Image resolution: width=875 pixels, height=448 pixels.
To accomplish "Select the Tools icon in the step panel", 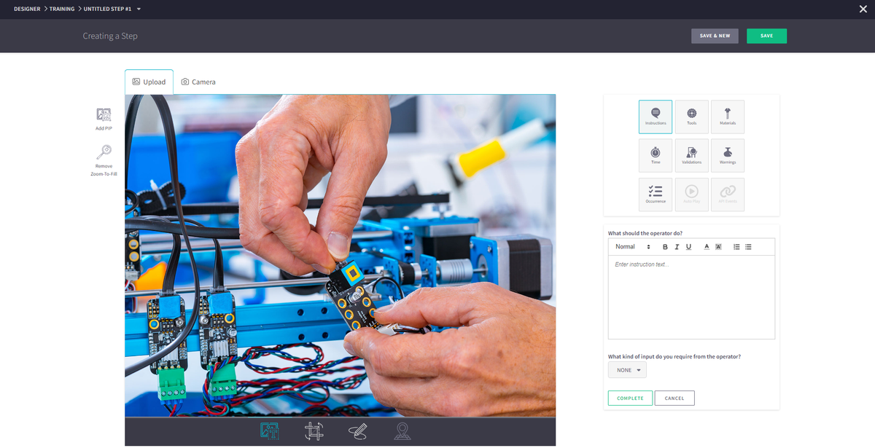I will (x=691, y=117).
